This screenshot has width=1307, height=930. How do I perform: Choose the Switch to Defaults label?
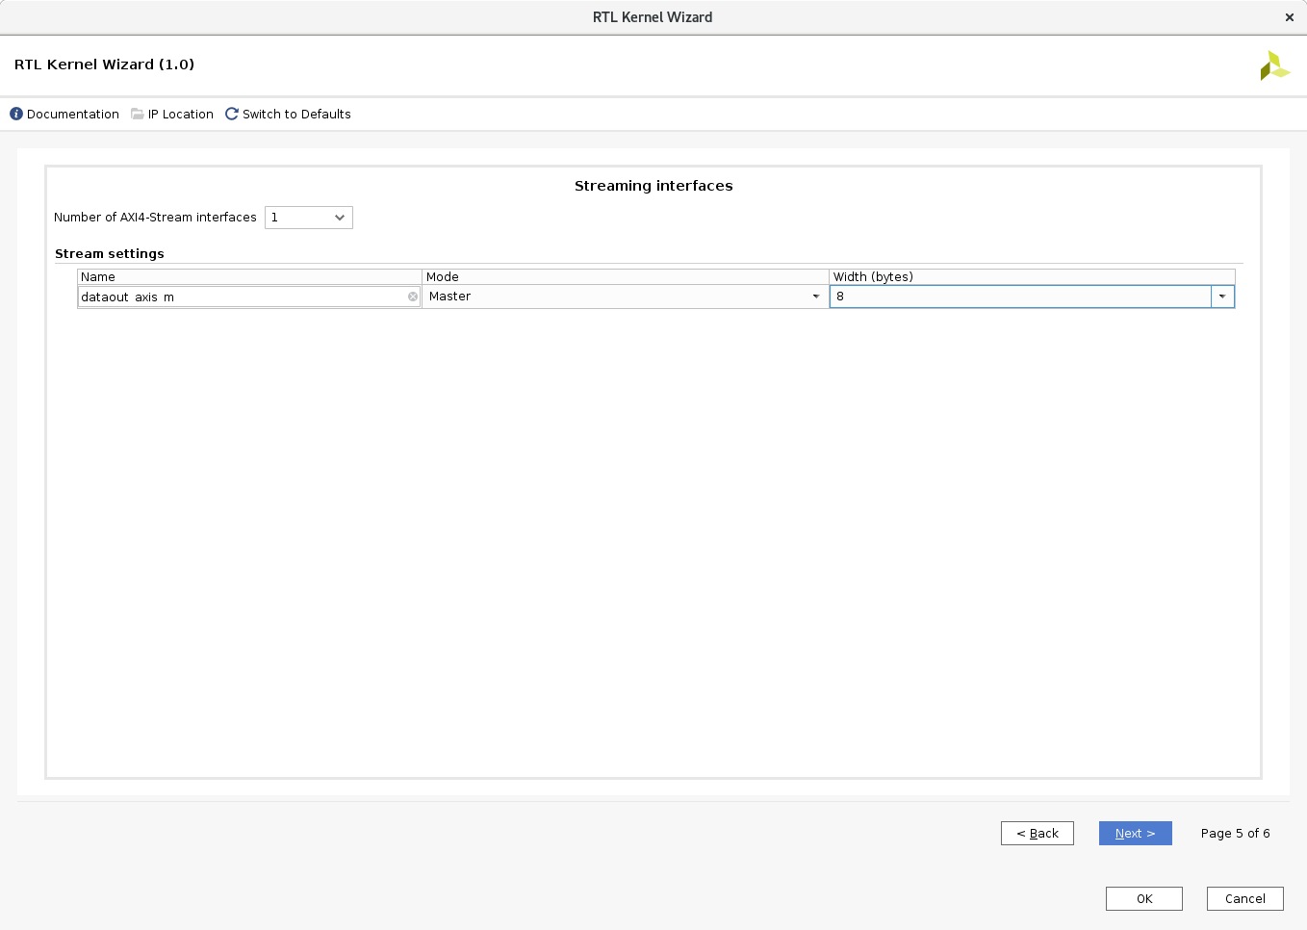pyautogui.click(x=296, y=114)
